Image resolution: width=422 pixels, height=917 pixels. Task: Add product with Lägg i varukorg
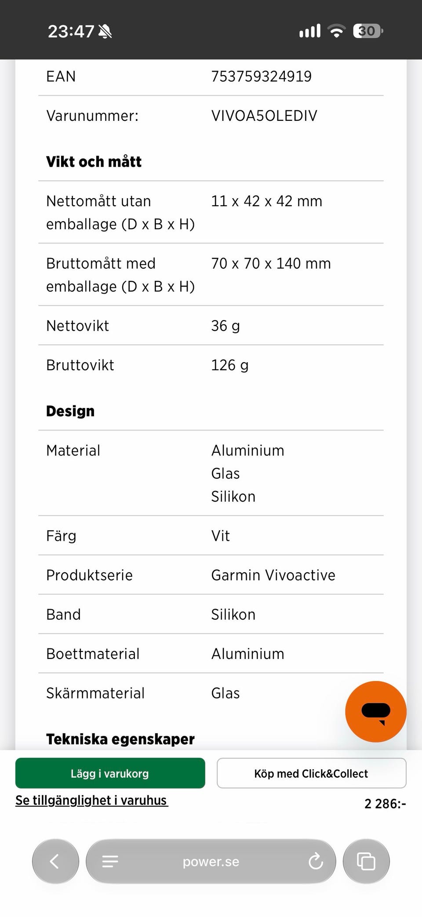pos(110,773)
